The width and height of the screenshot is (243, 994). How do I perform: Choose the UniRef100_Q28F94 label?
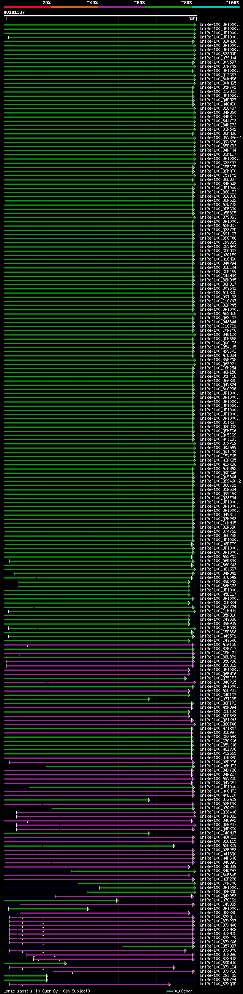click(218, 498)
